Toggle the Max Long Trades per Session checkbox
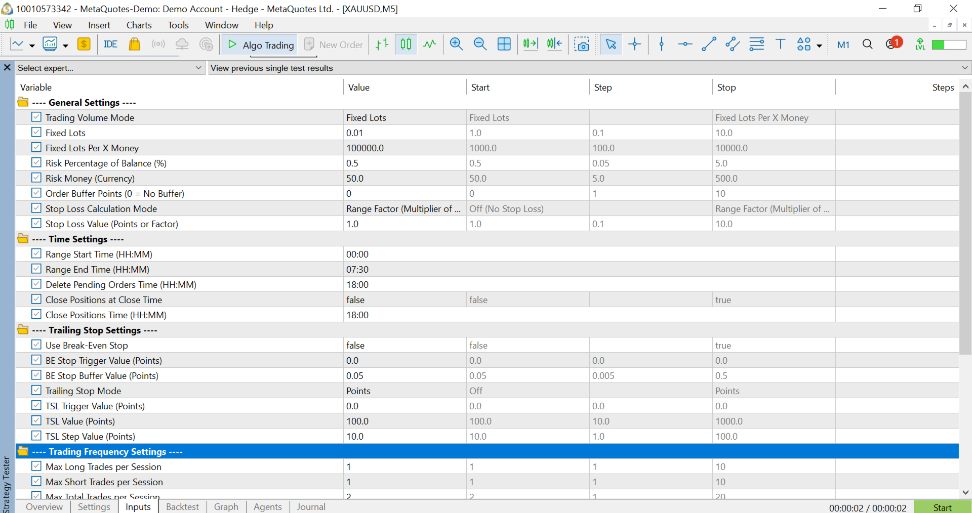Screen dimensions: 972x513 click(x=36, y=466)
